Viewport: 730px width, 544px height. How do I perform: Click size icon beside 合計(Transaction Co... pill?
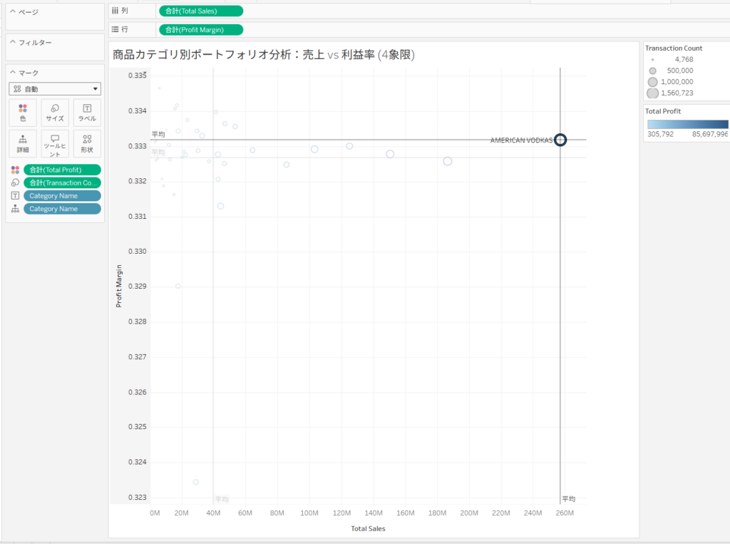[x=15, y=183]
